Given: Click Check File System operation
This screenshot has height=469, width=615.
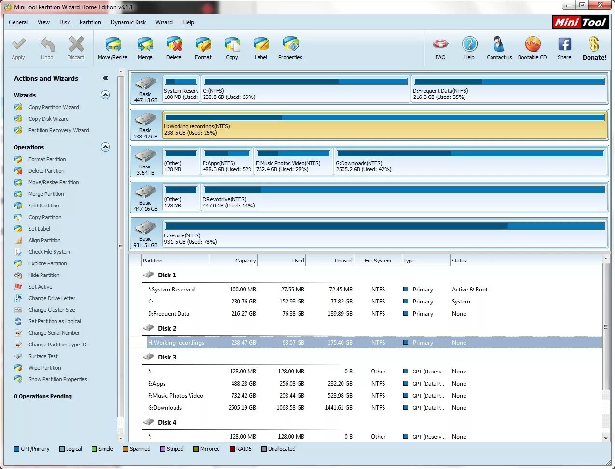Looking at the screenshot, I should point(49,252).
